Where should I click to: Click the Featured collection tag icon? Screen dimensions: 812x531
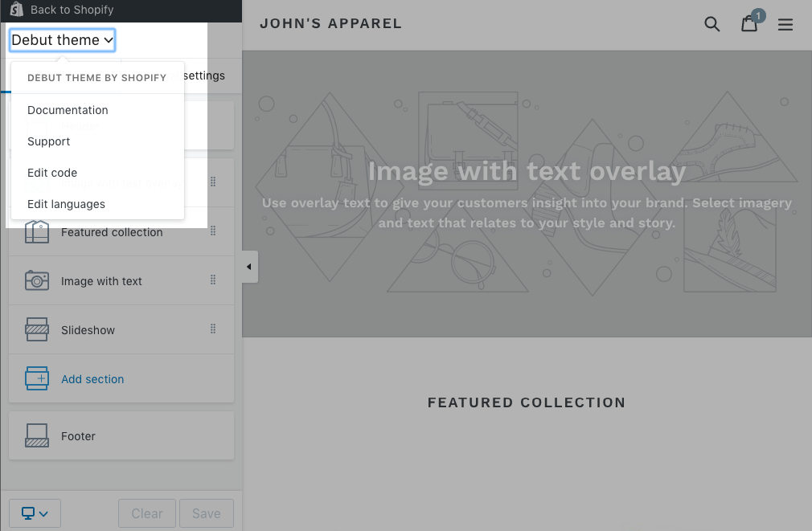coord(37,231)
